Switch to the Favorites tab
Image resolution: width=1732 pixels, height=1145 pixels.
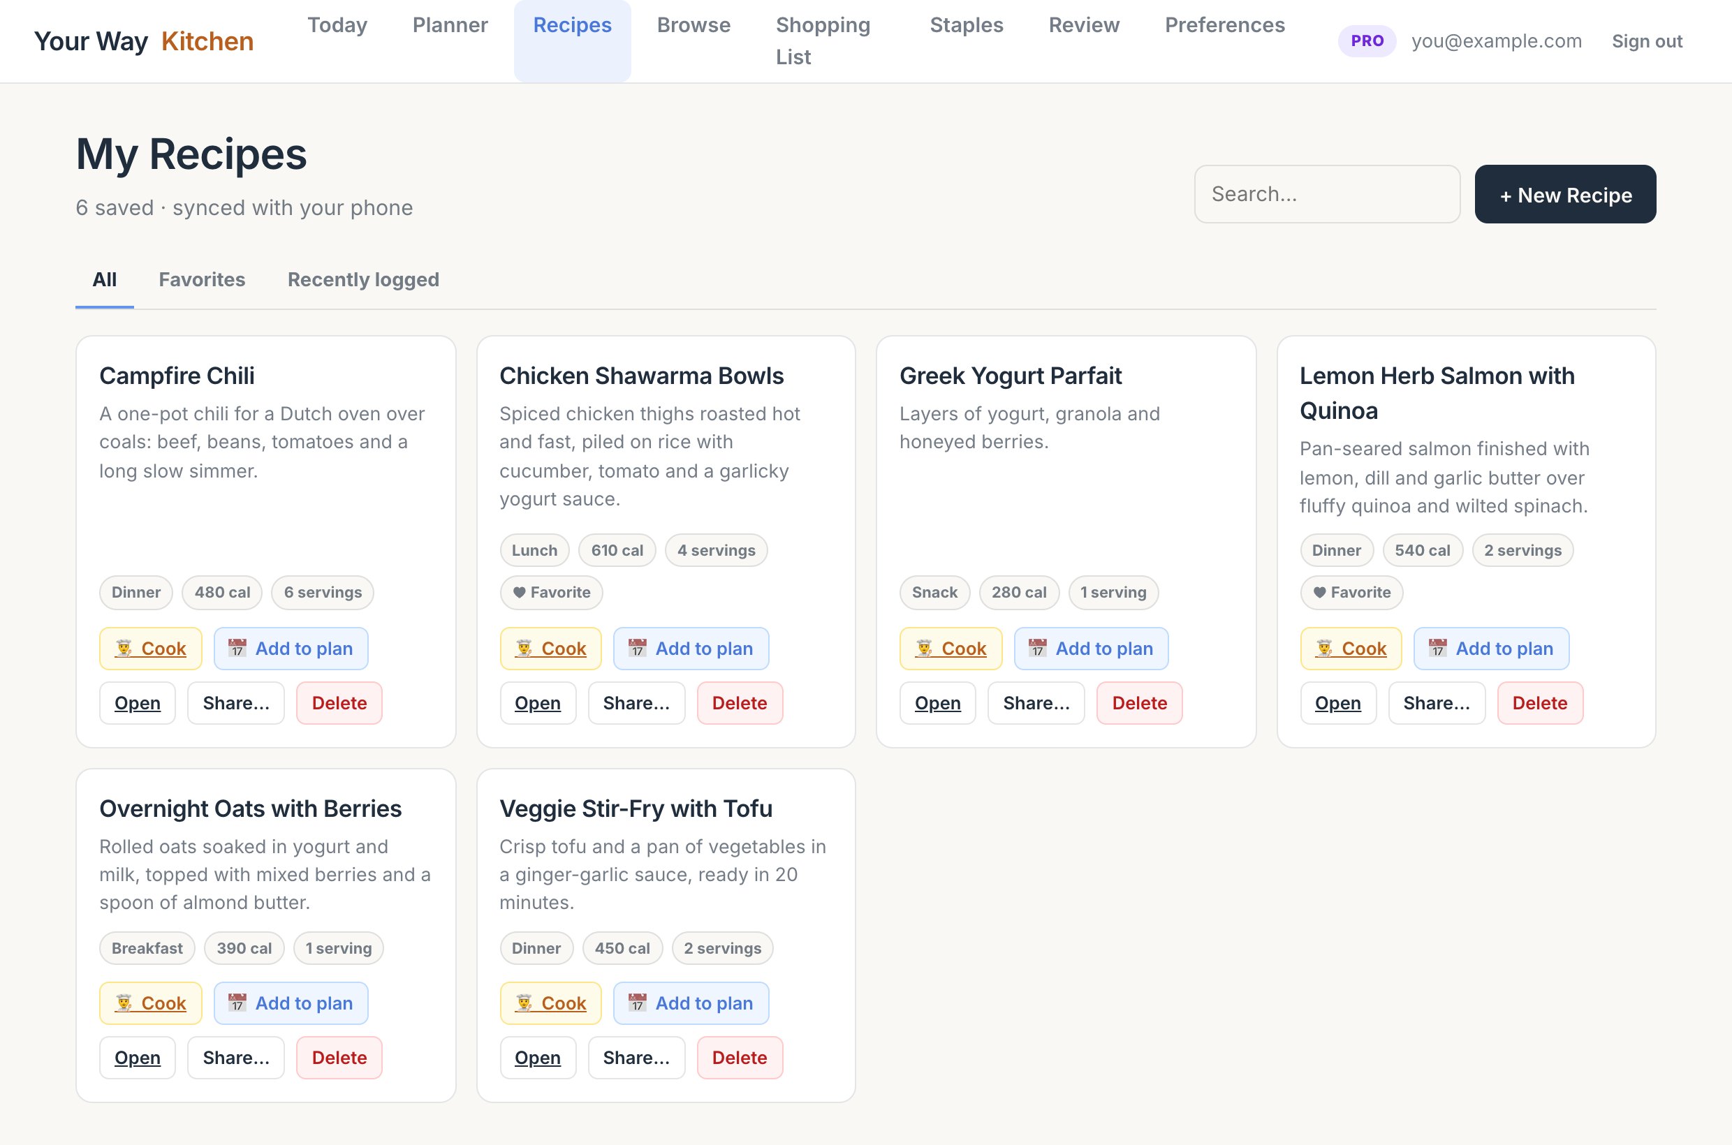[203, 280]
